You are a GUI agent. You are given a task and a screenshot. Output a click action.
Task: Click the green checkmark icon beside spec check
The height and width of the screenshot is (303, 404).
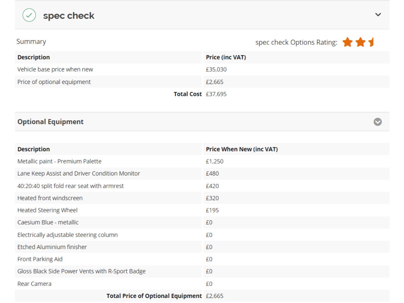tap(29, 15)
